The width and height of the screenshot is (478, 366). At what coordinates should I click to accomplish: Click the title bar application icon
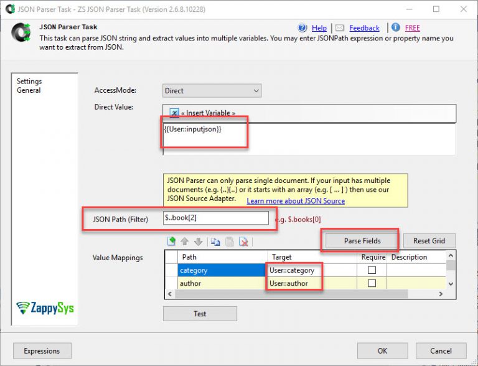[x=11, y=9]
